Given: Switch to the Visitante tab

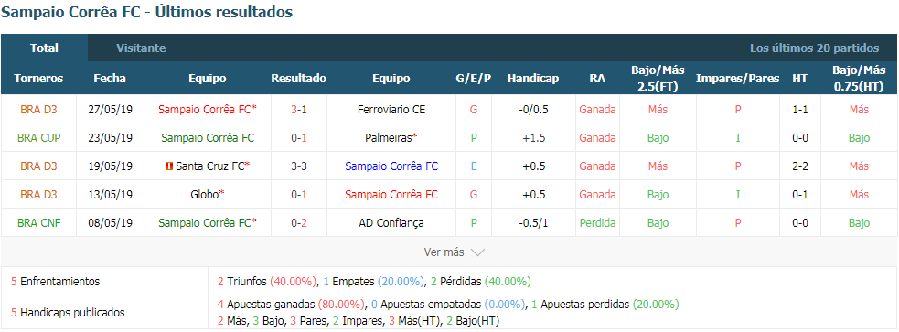Looking at the screenshot, I should click(x=141, y=48).
